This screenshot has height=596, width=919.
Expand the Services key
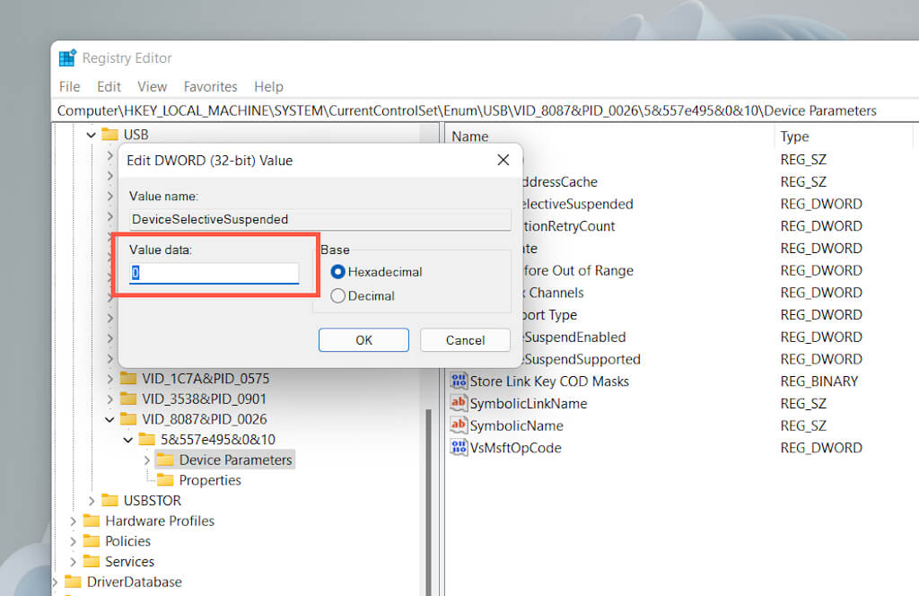(73, 561)
